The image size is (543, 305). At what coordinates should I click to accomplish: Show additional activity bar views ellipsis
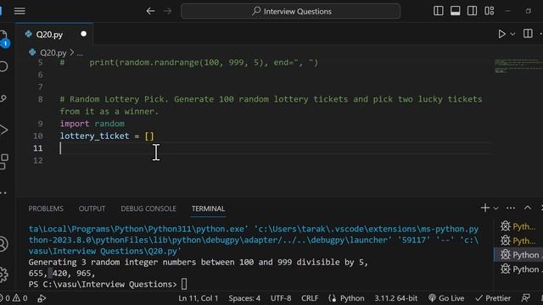tap(3, 193)
